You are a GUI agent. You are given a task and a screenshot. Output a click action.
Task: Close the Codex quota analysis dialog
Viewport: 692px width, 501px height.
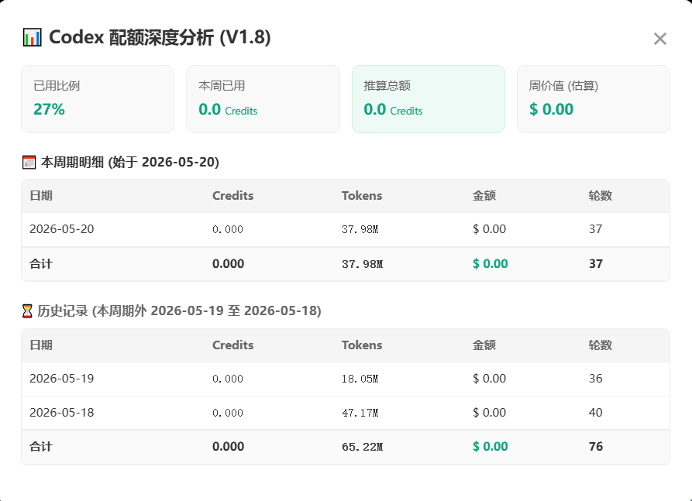click(x=659, y=39)
